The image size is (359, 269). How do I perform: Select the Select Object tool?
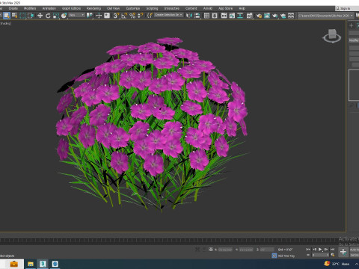pos(7,16)
